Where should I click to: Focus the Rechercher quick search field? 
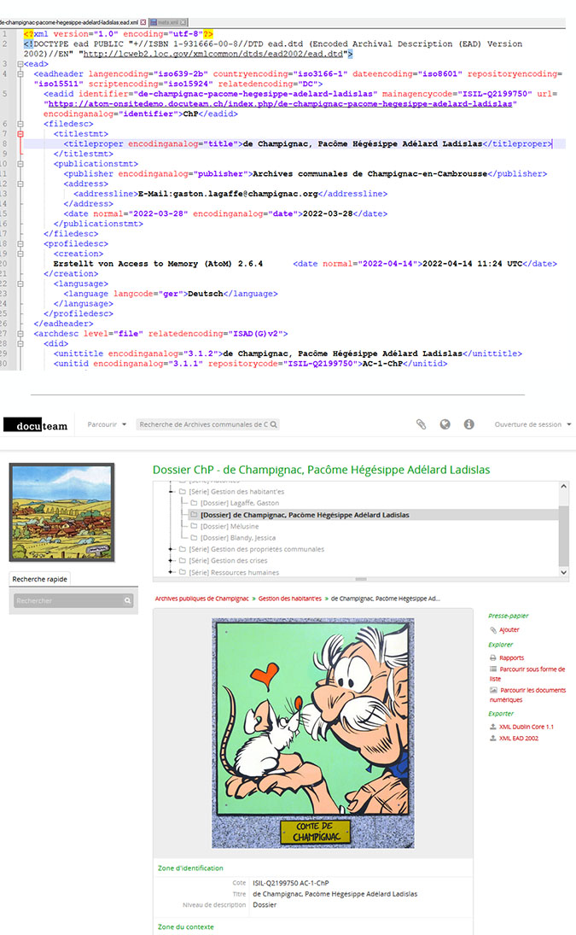[67, 600]
